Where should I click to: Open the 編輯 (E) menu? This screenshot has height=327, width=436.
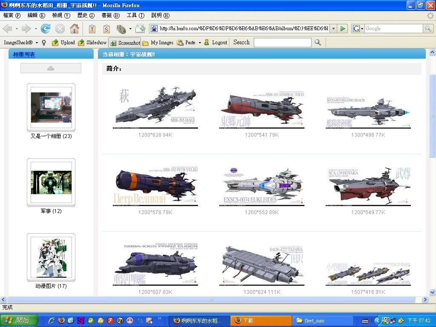pyautogui.click(x=37, y=15)
